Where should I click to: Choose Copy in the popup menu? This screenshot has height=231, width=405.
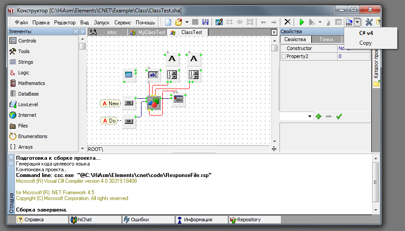click(x=366, y=43)
